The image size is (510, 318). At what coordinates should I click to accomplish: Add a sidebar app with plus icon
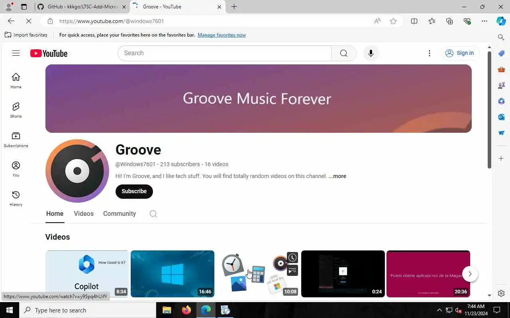(501, 158)
